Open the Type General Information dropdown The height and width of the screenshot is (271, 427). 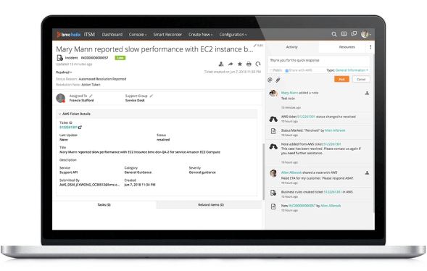352,70
